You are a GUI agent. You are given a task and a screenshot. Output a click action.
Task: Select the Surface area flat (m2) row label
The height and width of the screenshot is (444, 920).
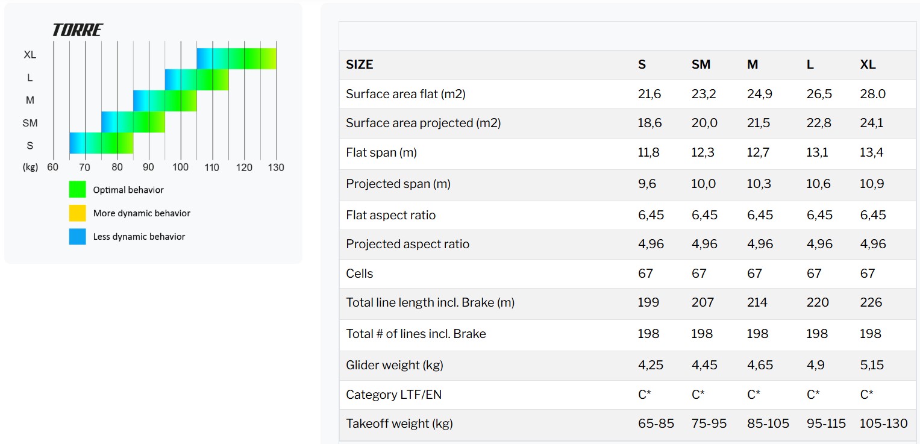pyautogui.click(x=405, y=94)
